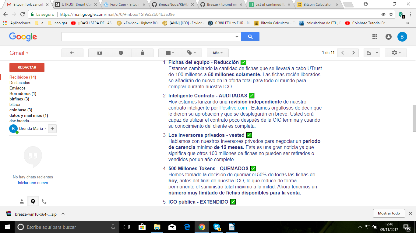Expand the Labels tag dropdown
The width and height of the screenshot is (416, 233).
(191, 53)
